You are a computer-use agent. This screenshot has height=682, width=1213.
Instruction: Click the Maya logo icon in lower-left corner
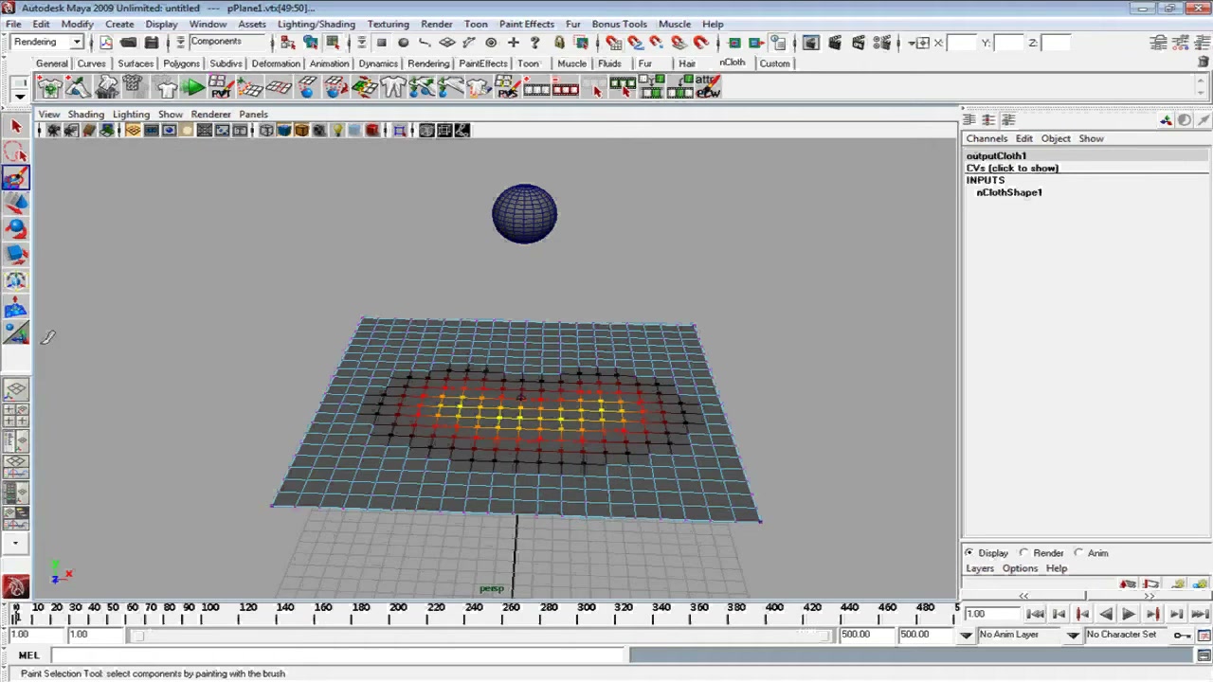coord(14,588)
